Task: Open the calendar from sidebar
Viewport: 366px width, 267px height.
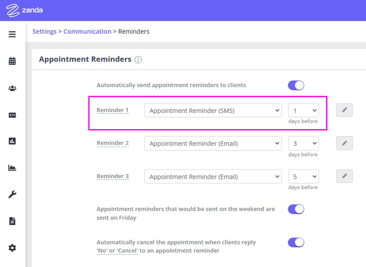Action: click(x=12, y=61)
